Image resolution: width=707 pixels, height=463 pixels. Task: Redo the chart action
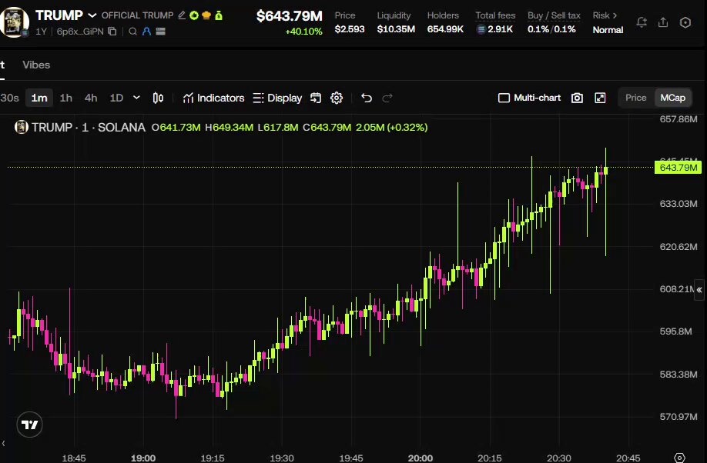[x=387, y=98]
